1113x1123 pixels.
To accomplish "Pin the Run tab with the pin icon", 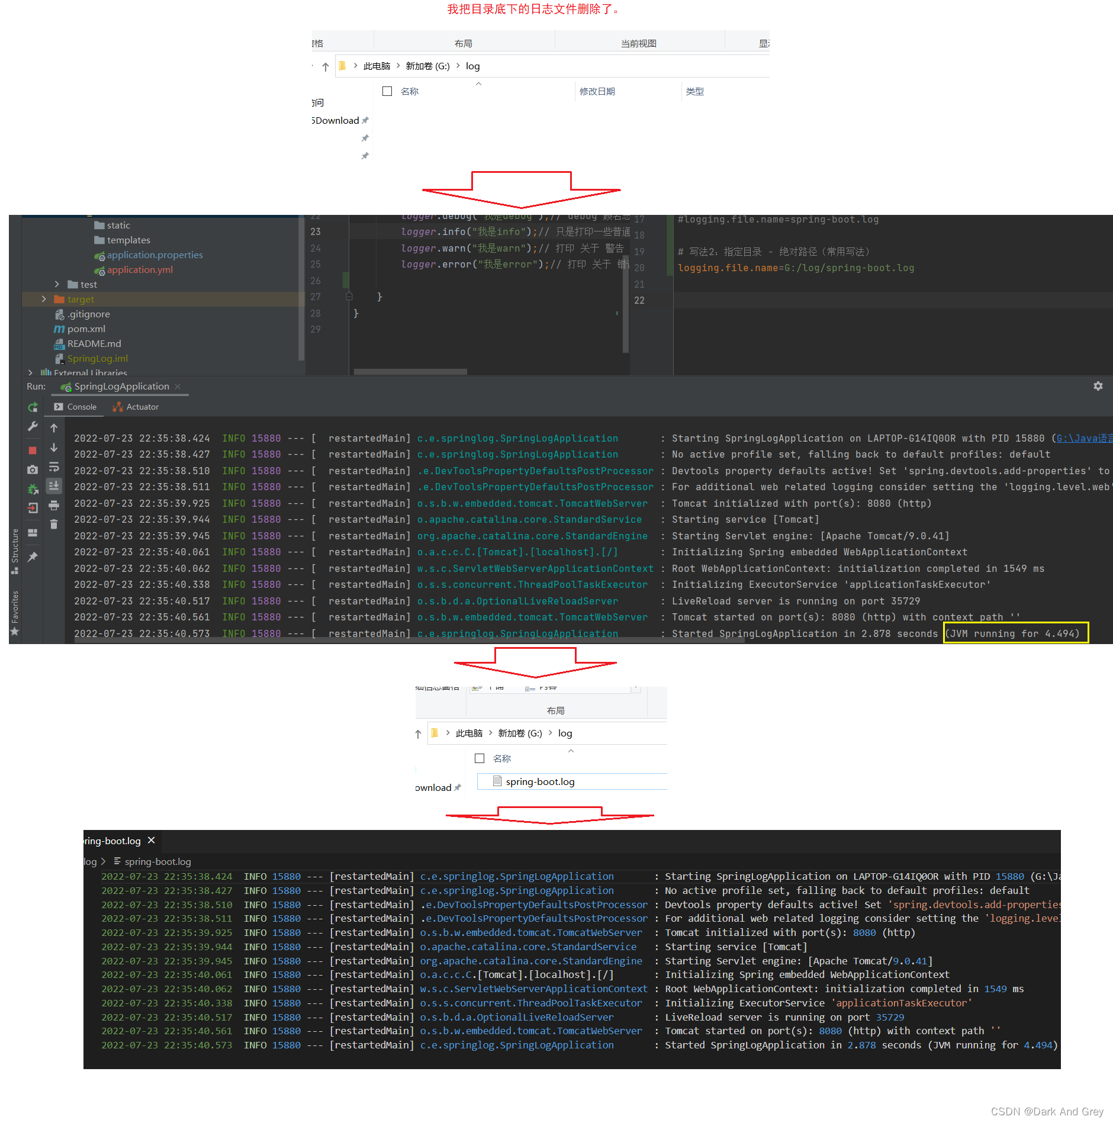I will [x=33, y=556].
